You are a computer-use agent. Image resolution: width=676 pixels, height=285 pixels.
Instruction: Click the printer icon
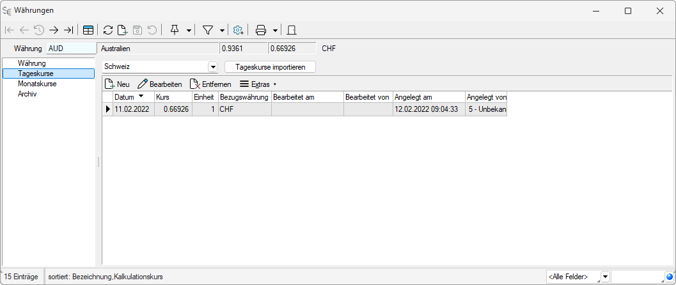(x=261, y=30)
